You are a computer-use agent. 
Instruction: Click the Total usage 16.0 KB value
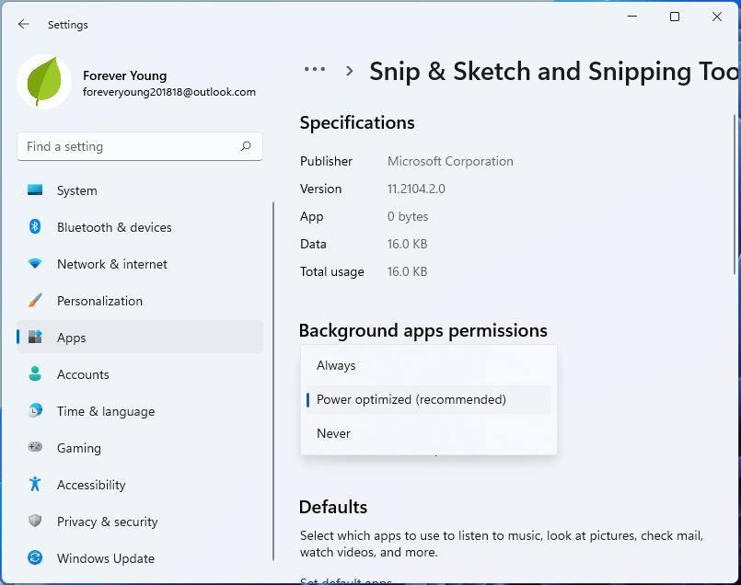point(408,271)
